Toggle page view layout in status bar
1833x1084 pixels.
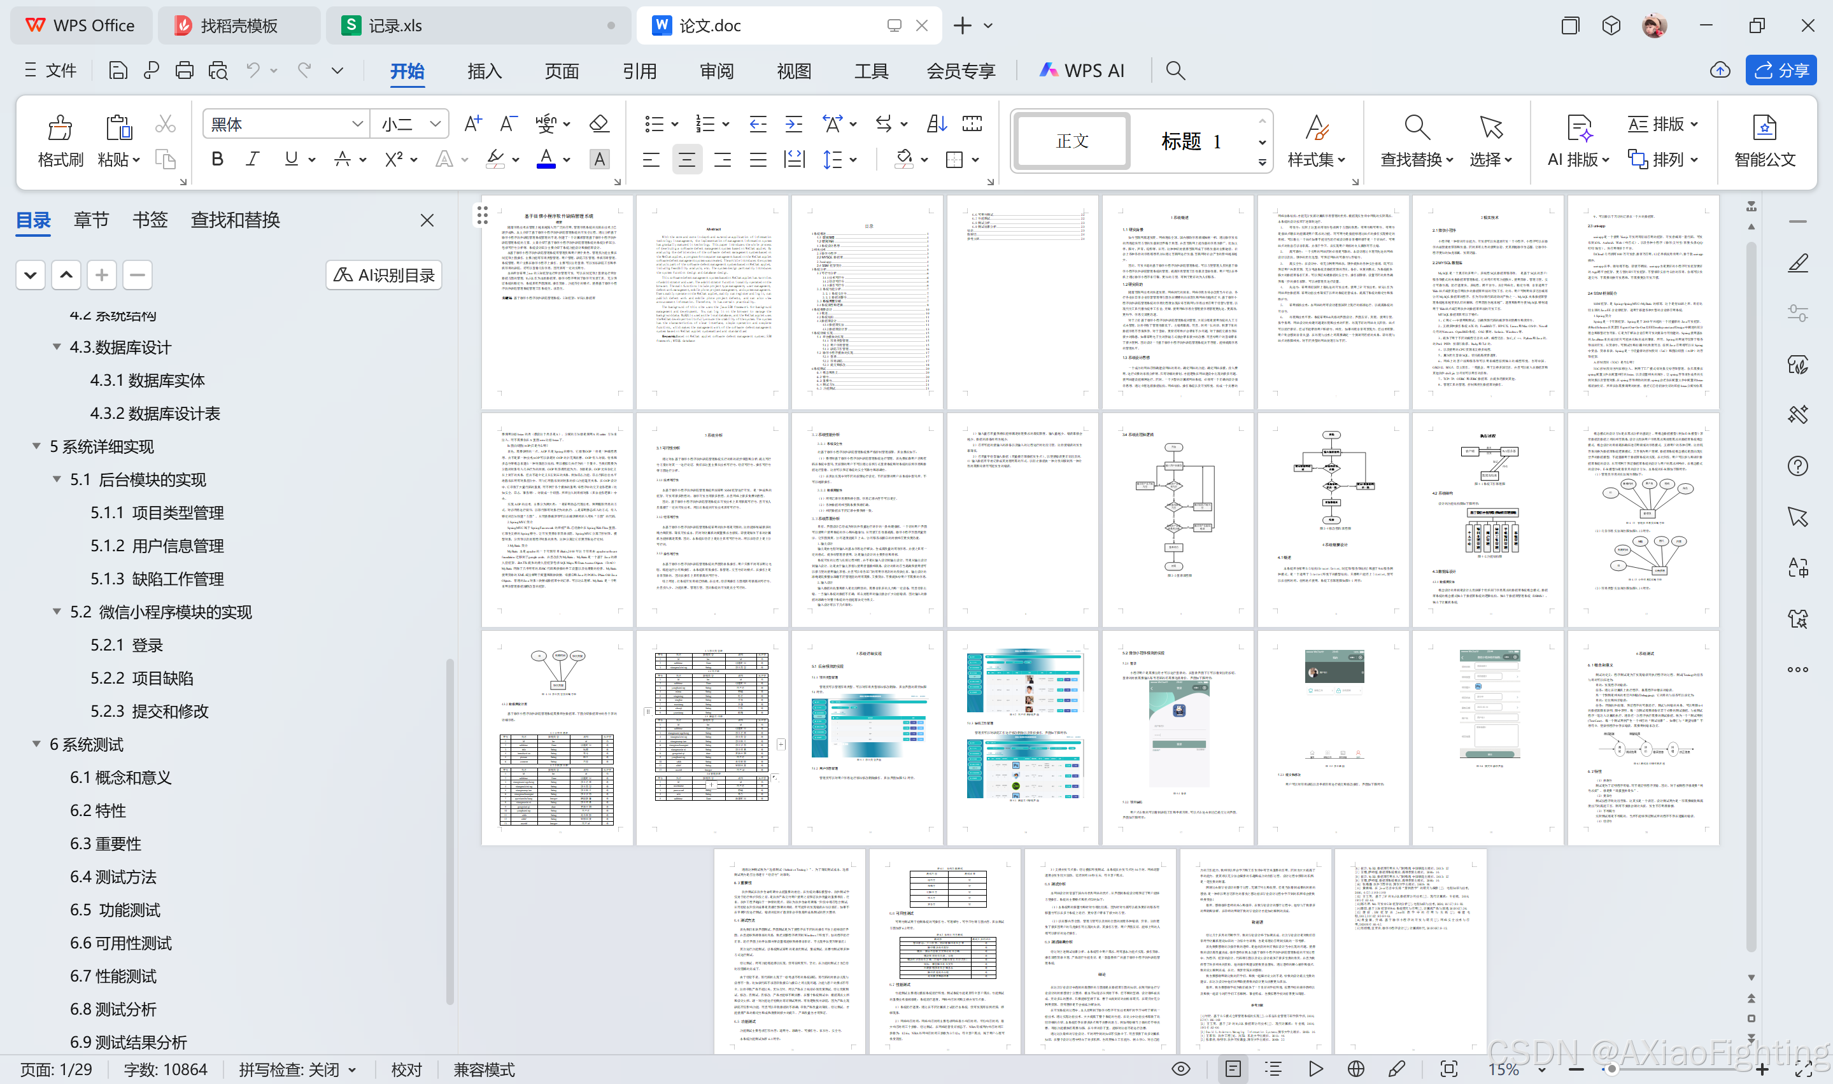[1233, 1069]
